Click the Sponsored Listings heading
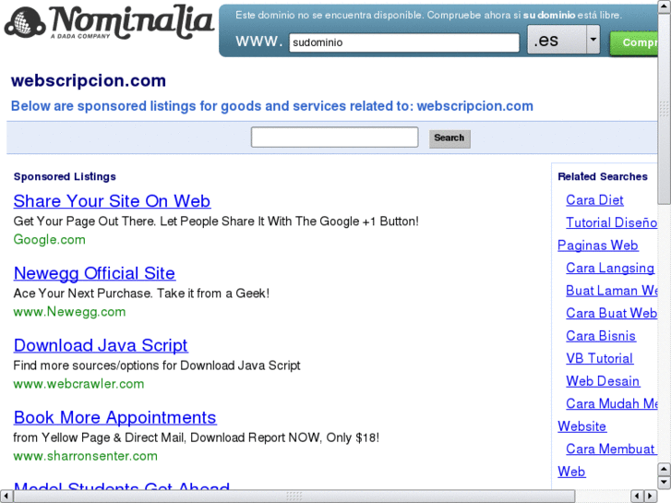The image size is (671, 503). point(65,177)
